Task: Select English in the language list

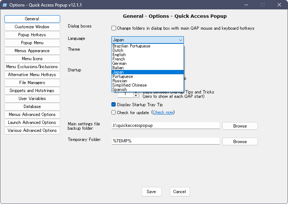Action: [x=148, y=55]
